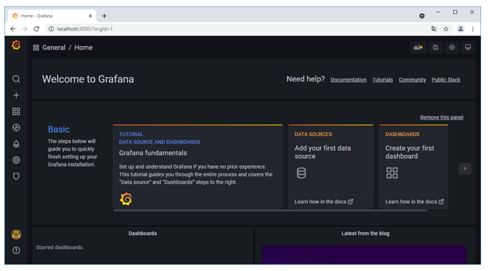Click the Save dashboard icon
488x271 pixels.
click(435, 47)
